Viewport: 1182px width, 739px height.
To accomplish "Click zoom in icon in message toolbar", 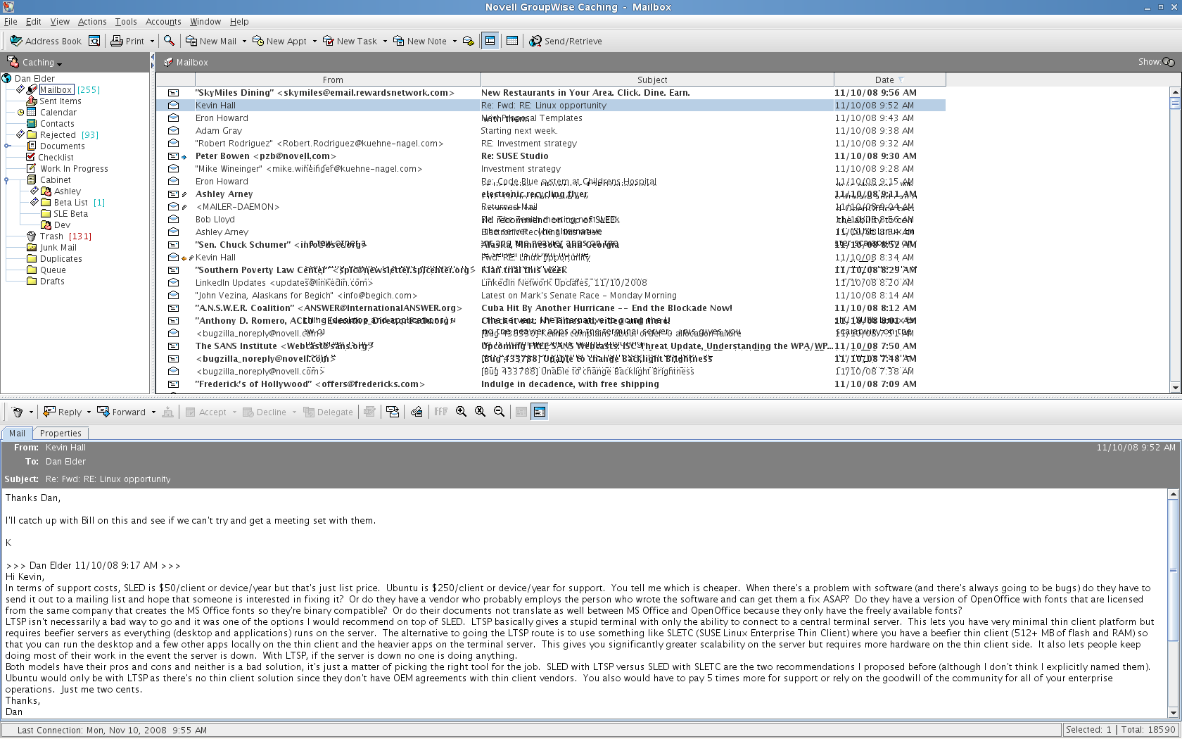I will point(462,412).
